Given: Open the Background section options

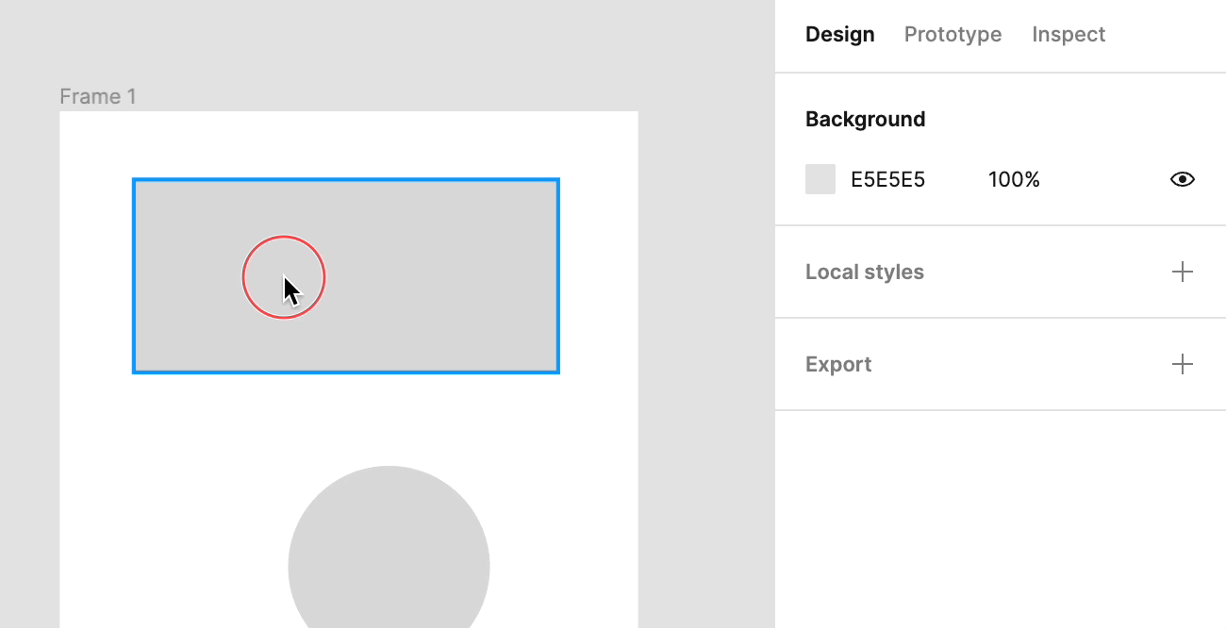Looking at the screenshot, I should click(865, 119).
